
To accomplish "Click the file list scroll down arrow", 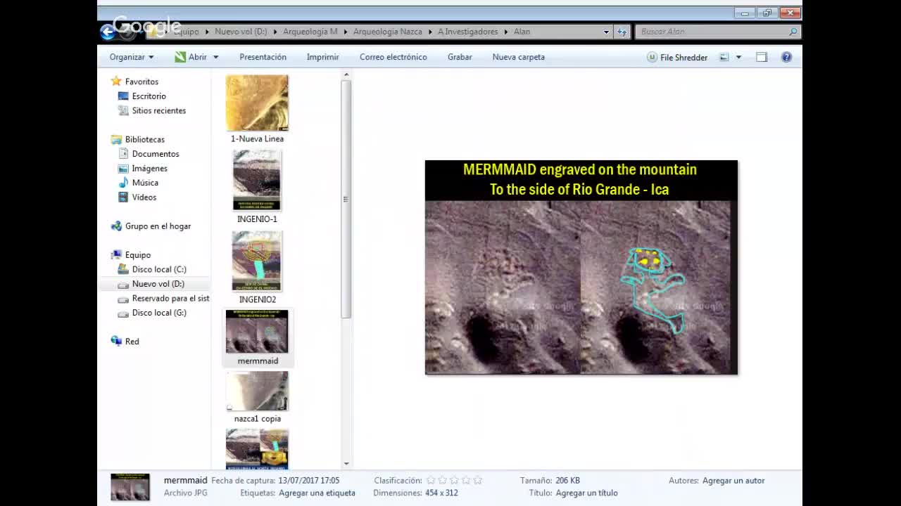I will [346, 464].
